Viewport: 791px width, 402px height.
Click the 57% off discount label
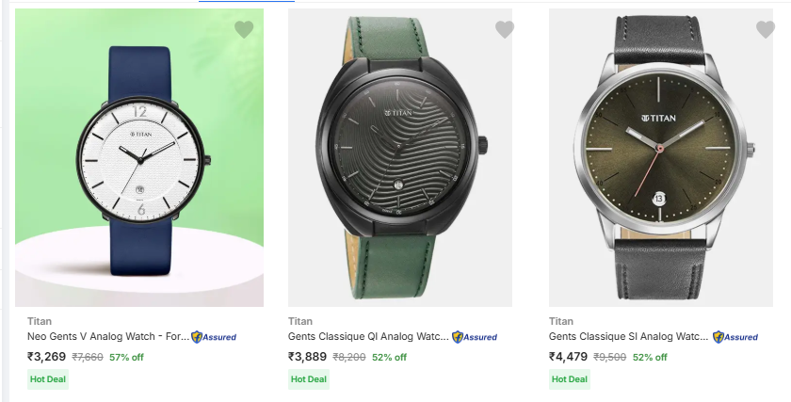pos(126,358)
